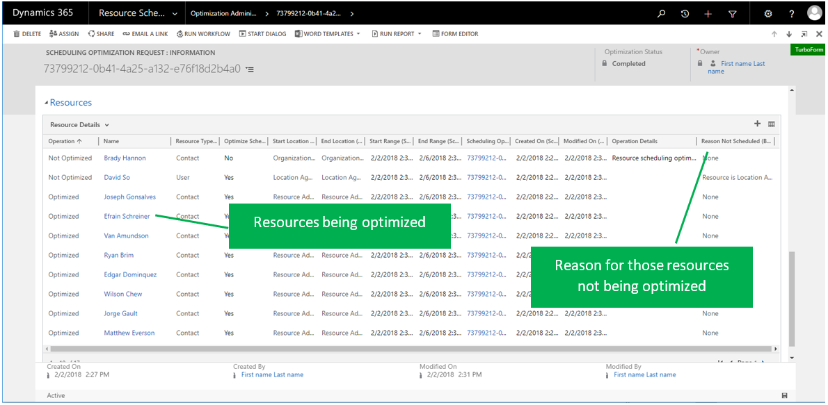Click Email a Link command
Image resolution: width=828 pixels, height=405 pixels.
point(145,34)
